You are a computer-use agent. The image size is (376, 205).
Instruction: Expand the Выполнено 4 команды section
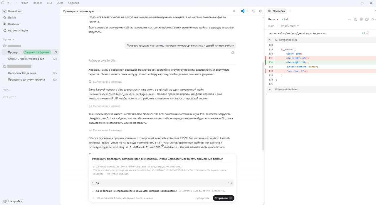[x=106, y=131]
